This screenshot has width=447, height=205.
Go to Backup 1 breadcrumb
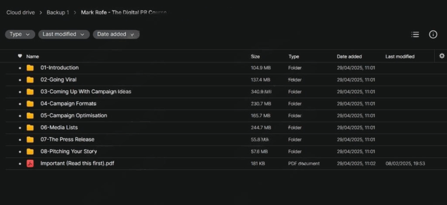click(x=58, y=12)
